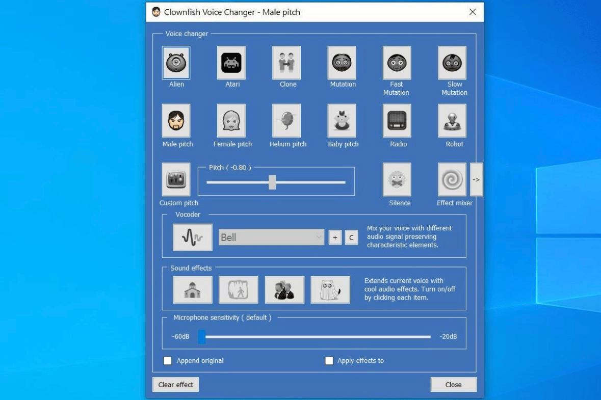The image size is (601, 400).
Task: Apply the Radio voice effect
Action: pyautogui.click(x=397, y=121)
